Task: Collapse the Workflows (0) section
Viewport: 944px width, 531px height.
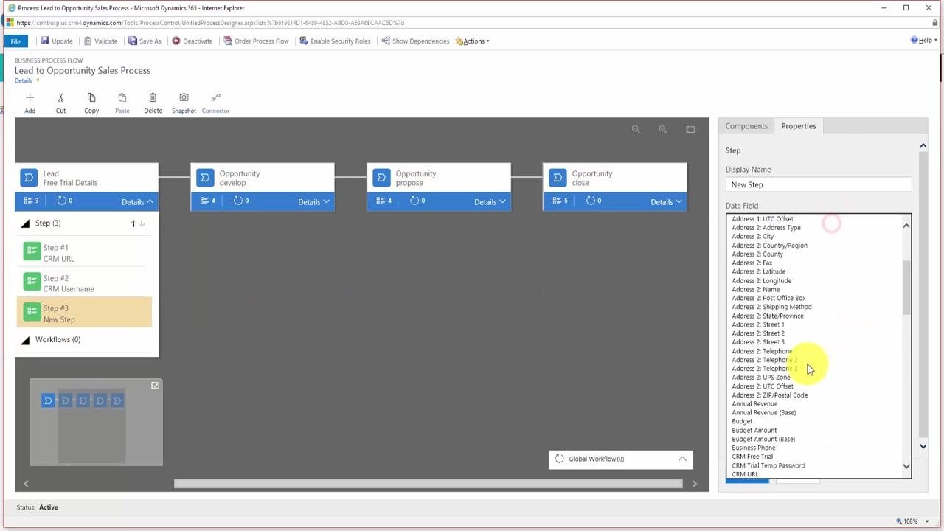Action: point(25,340)
